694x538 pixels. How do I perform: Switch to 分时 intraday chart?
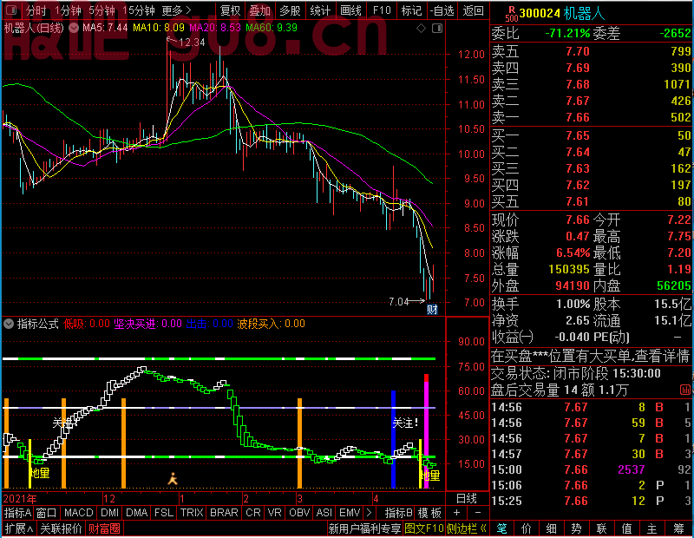click(36, 10)
